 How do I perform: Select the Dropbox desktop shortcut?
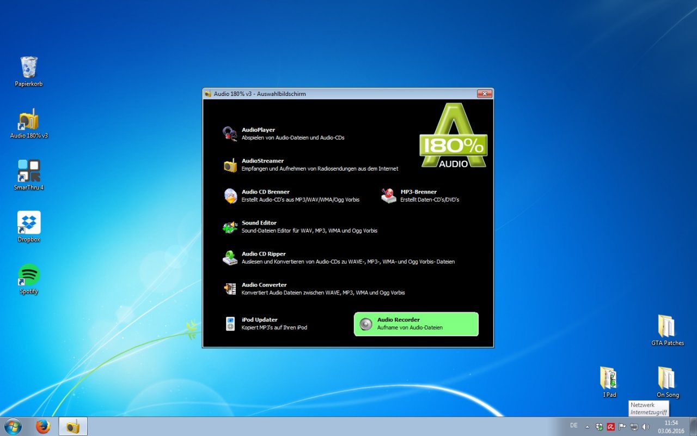pos(29,227)
